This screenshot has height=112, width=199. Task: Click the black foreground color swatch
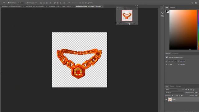coord(167,11)
